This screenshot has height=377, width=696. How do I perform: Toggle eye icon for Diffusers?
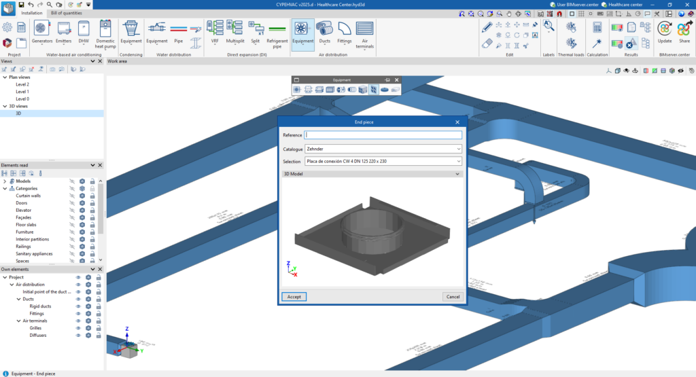tap(78, 336)
